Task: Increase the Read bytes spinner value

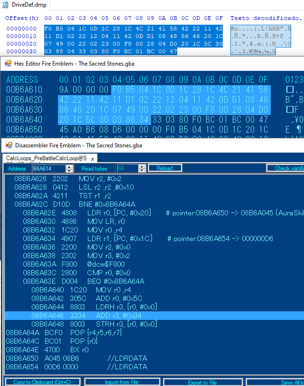Action: point(141,166)
